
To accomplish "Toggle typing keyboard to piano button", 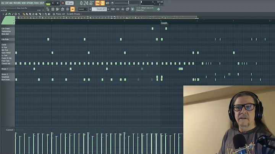I will [97, 3].
